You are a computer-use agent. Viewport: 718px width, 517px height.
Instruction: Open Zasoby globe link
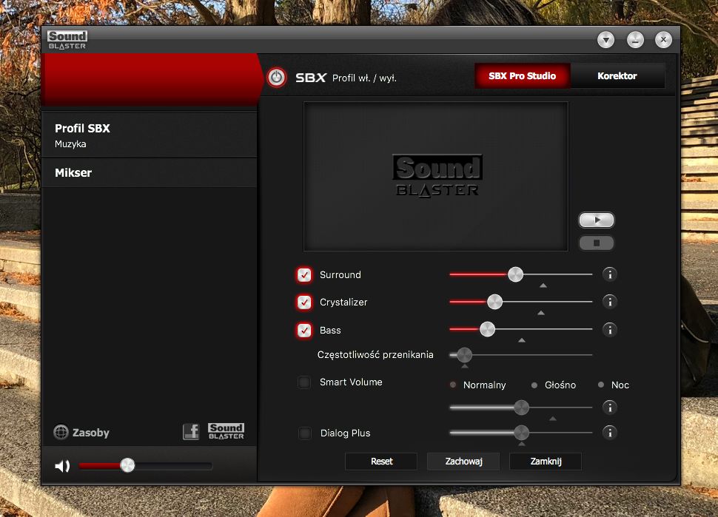(81, 433)
